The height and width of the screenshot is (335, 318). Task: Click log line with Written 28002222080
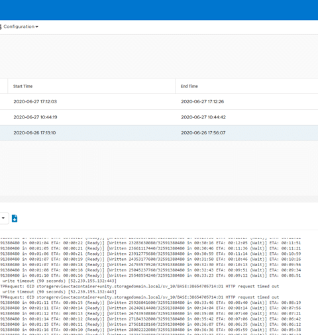[x=150, y=330]
